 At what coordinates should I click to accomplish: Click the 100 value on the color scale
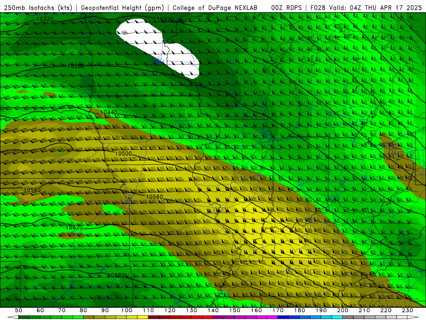point(127,310)
